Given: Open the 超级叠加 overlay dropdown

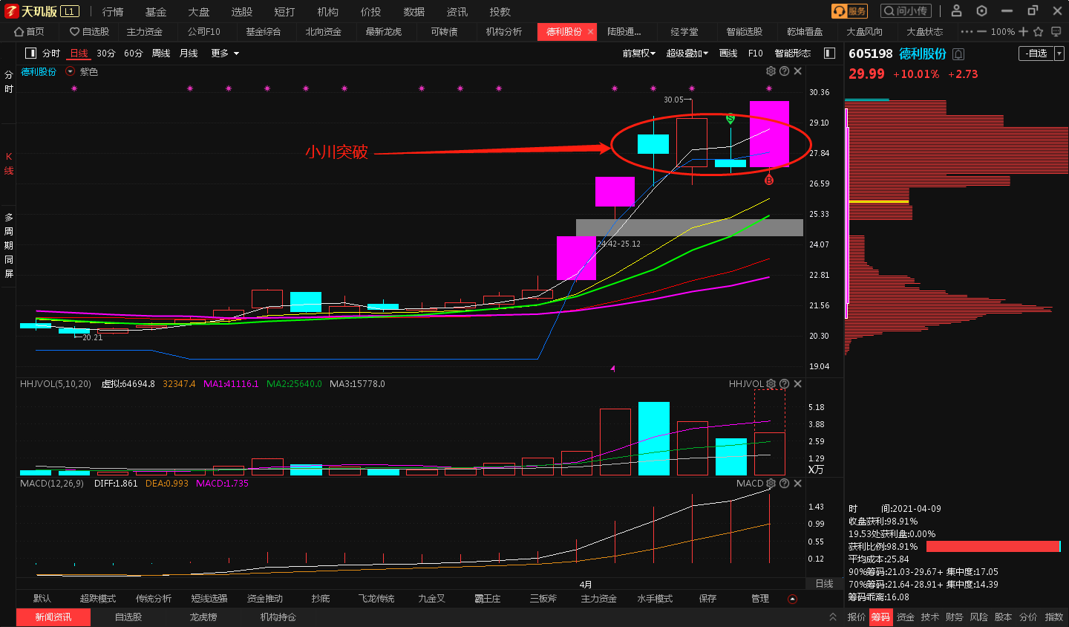Looking at the screenshot, I should tap(687, 53).
